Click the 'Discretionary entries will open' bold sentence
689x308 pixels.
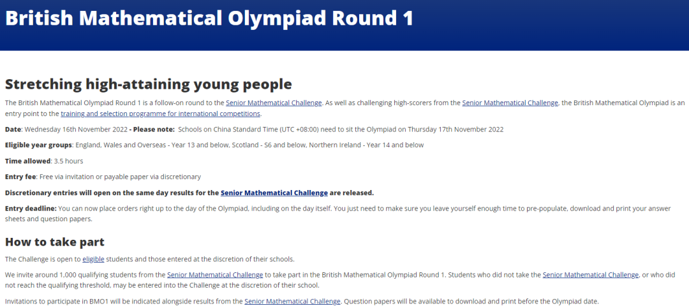pyautogui.click(x=189, y=193)
